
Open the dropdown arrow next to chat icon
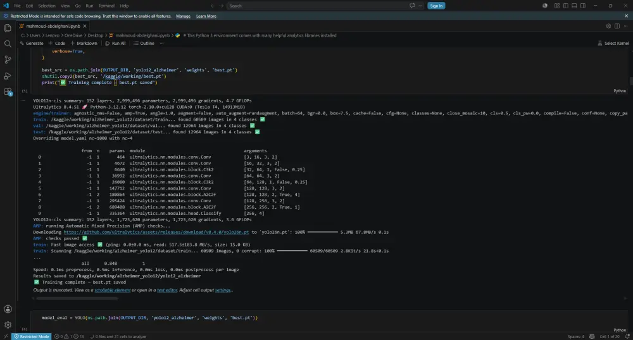(420, 6)
